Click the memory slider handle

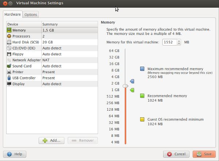click(x=125, y=86)
